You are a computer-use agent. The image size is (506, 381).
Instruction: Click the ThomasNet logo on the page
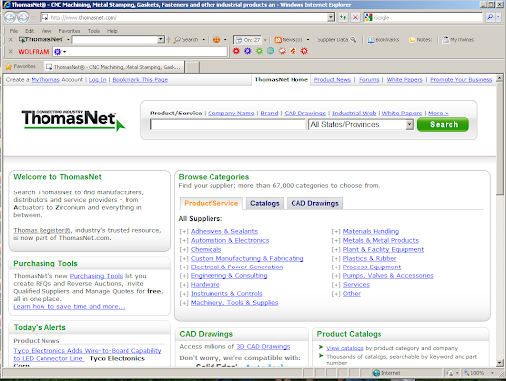click(x=73, y=119)
